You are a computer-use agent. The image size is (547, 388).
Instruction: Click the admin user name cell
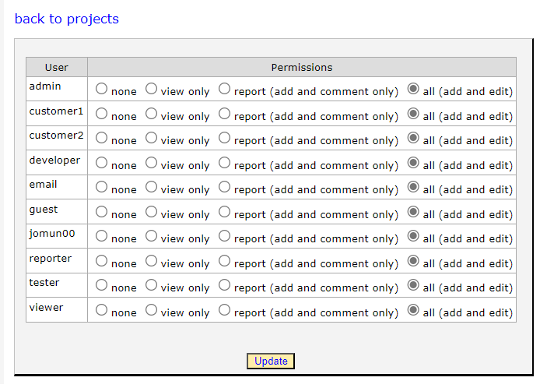point(57,89)
